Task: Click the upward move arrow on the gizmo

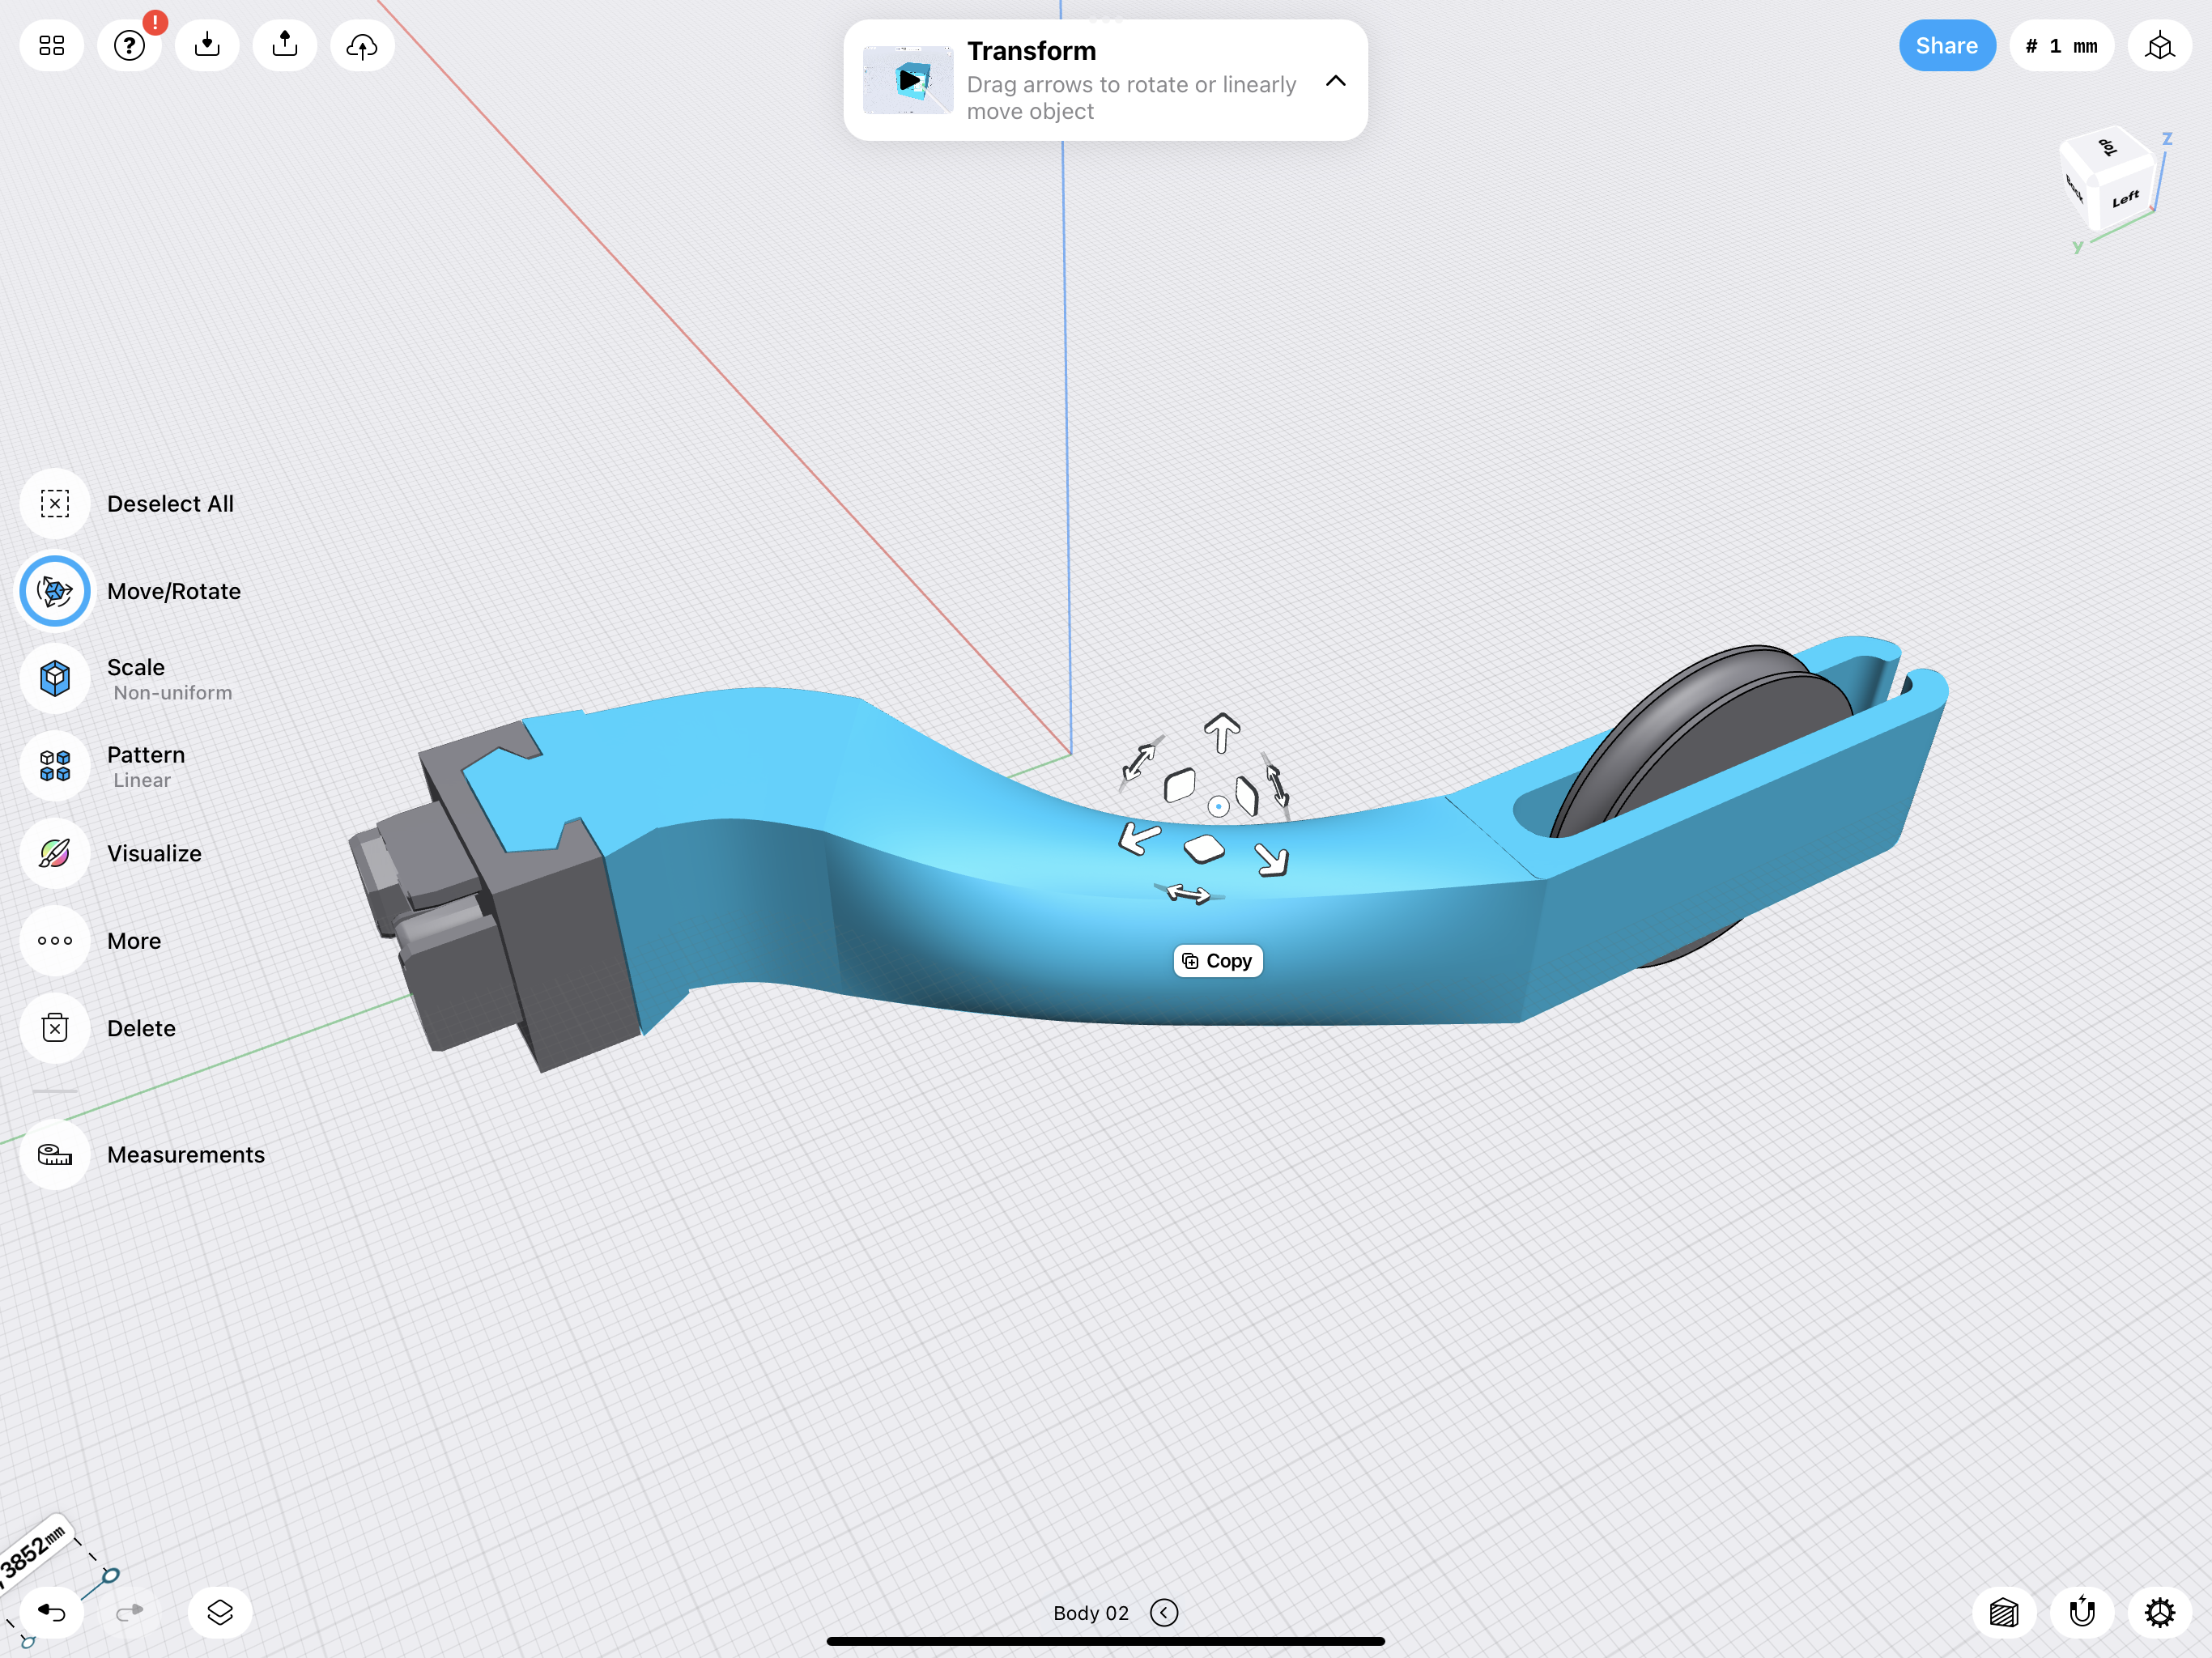Action: click(x=1222, y=733)
